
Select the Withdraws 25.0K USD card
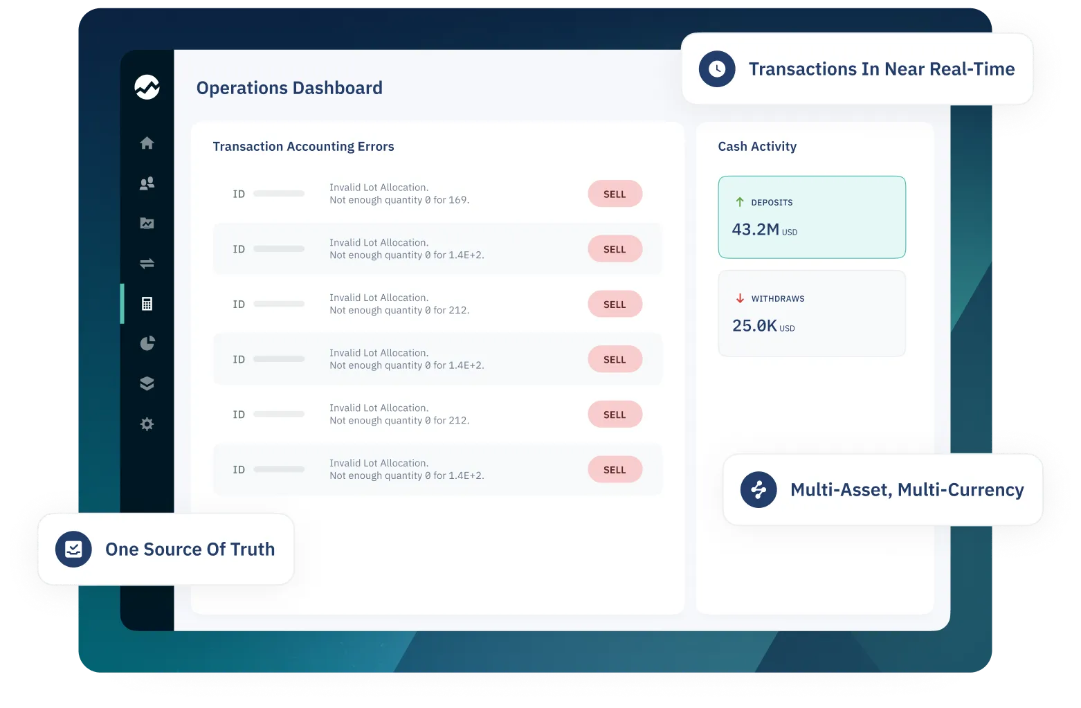pyautogui.click(x=812, y=314)
